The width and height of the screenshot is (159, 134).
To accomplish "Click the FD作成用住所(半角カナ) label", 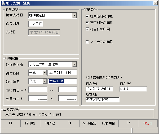I will tap(104, 77).
